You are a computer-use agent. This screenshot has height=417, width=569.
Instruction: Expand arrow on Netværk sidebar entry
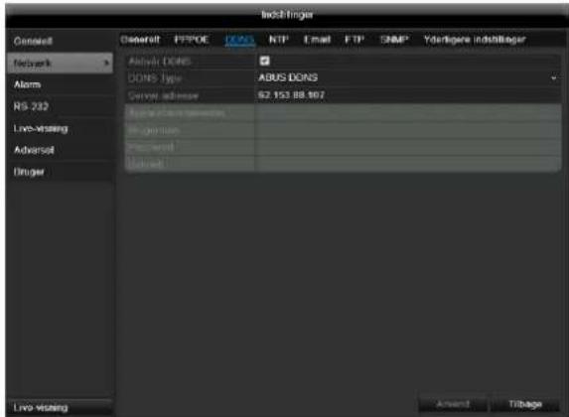[x=106, y=64]
